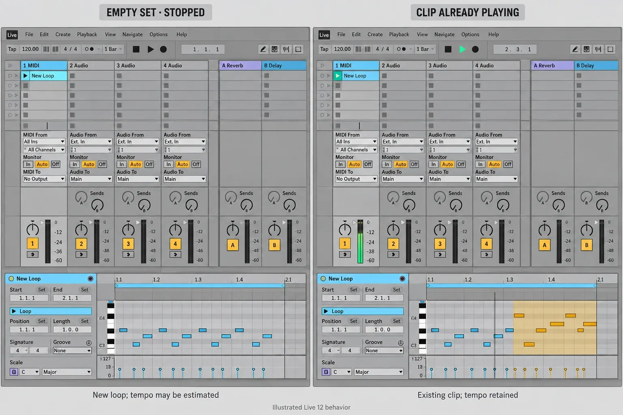Launch the playing New Loop clip, right window

(337, 76)
